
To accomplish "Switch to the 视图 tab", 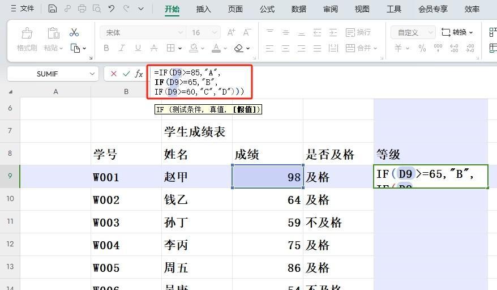I will tap(362, 9).
